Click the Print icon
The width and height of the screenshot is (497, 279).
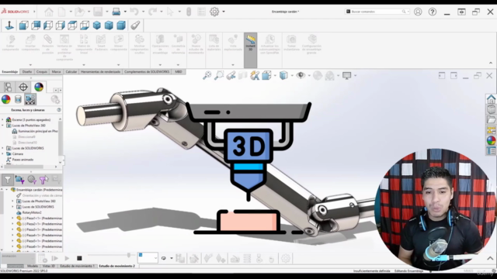tap(116, 12)
